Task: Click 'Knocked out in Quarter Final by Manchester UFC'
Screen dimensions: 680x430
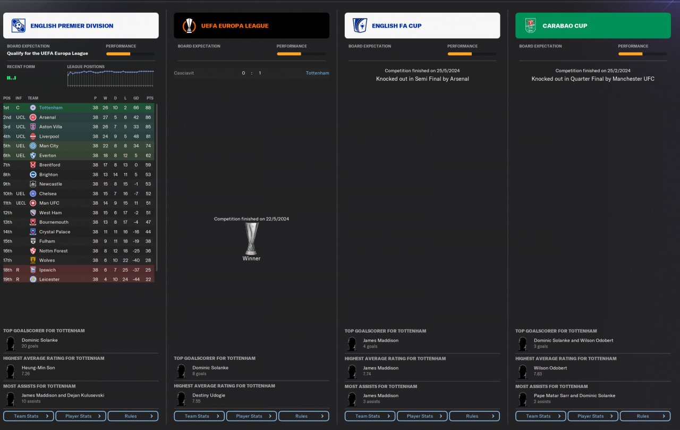Action: click(593, 79)
